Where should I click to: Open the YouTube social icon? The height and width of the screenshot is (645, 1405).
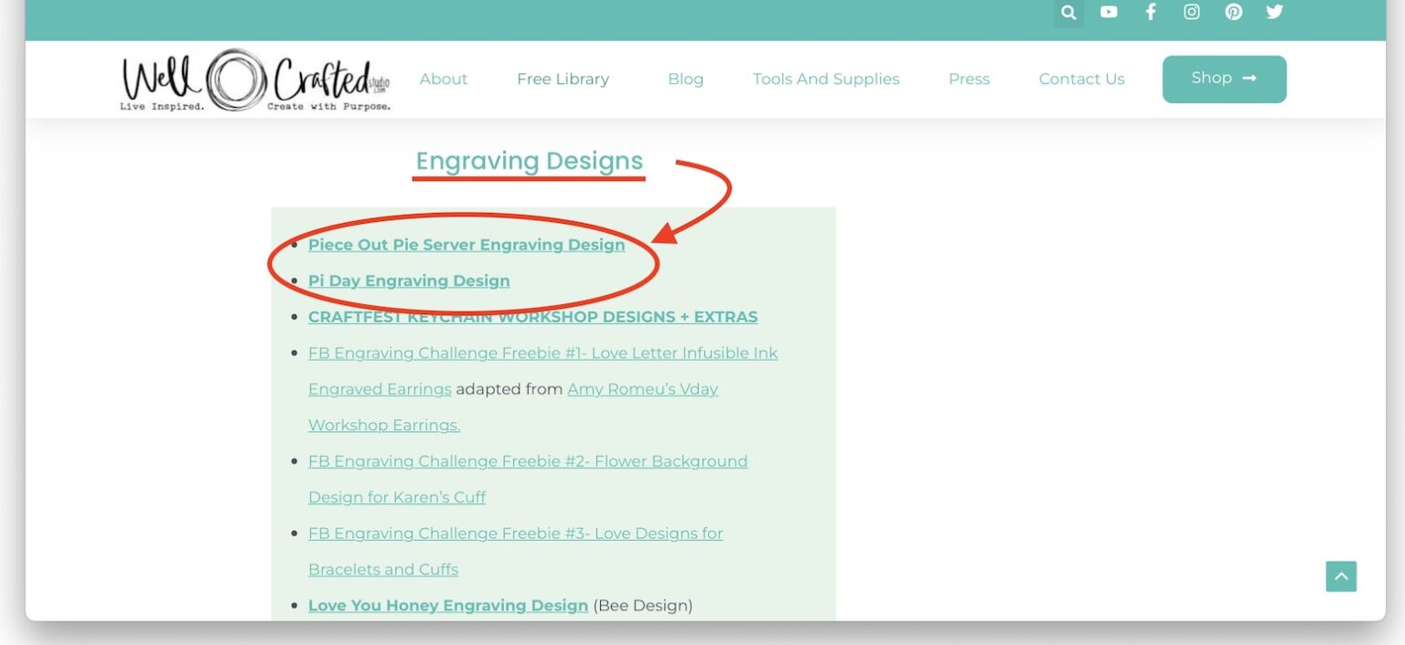(1109, 12)
